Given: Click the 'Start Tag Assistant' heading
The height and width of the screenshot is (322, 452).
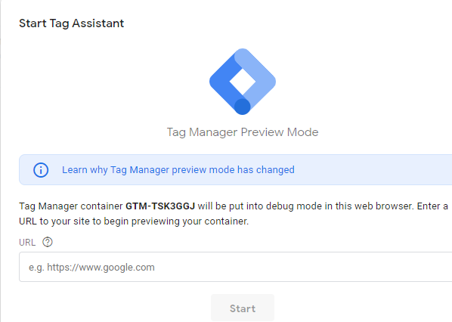Looking at the screenshot, I should (x=72, y=23).
